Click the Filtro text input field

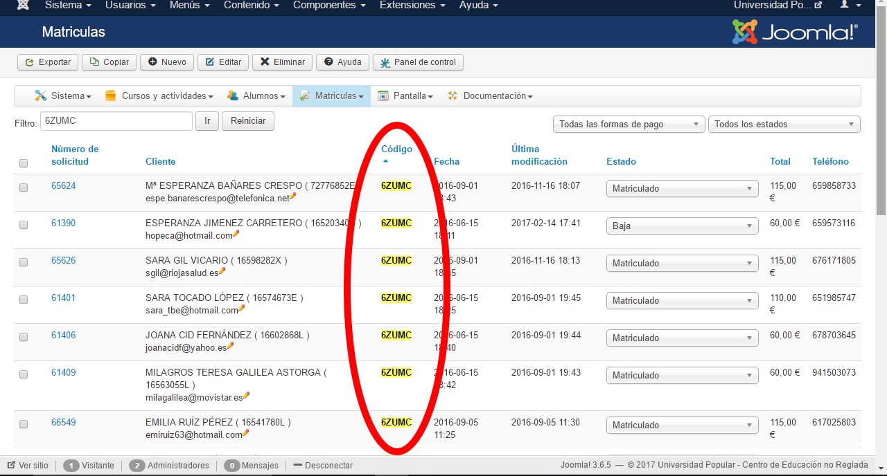(116, 121)
